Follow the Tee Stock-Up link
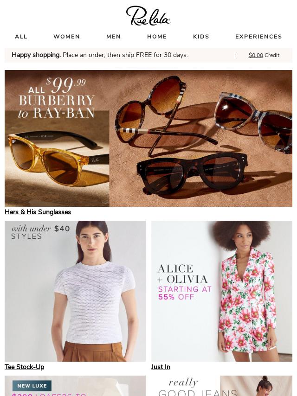297x396 pixels. (25, 367)
